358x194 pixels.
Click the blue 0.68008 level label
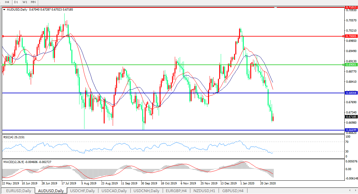point(351,93)
